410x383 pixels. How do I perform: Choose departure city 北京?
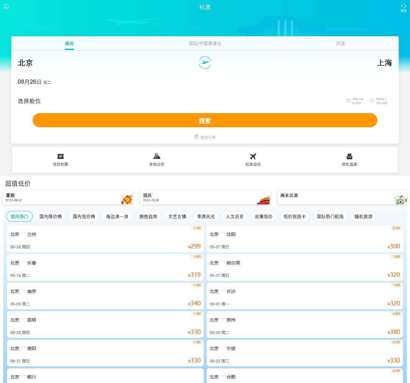tap(25, 63)
